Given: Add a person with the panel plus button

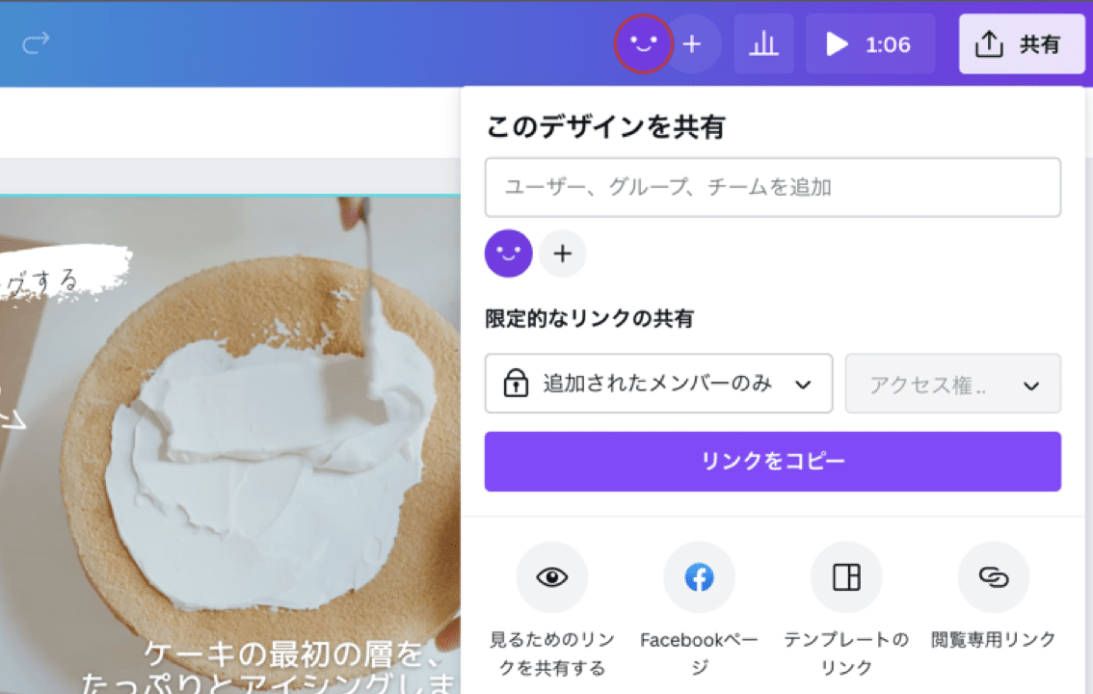Looking at the screenshot, I should coord(563,253).
